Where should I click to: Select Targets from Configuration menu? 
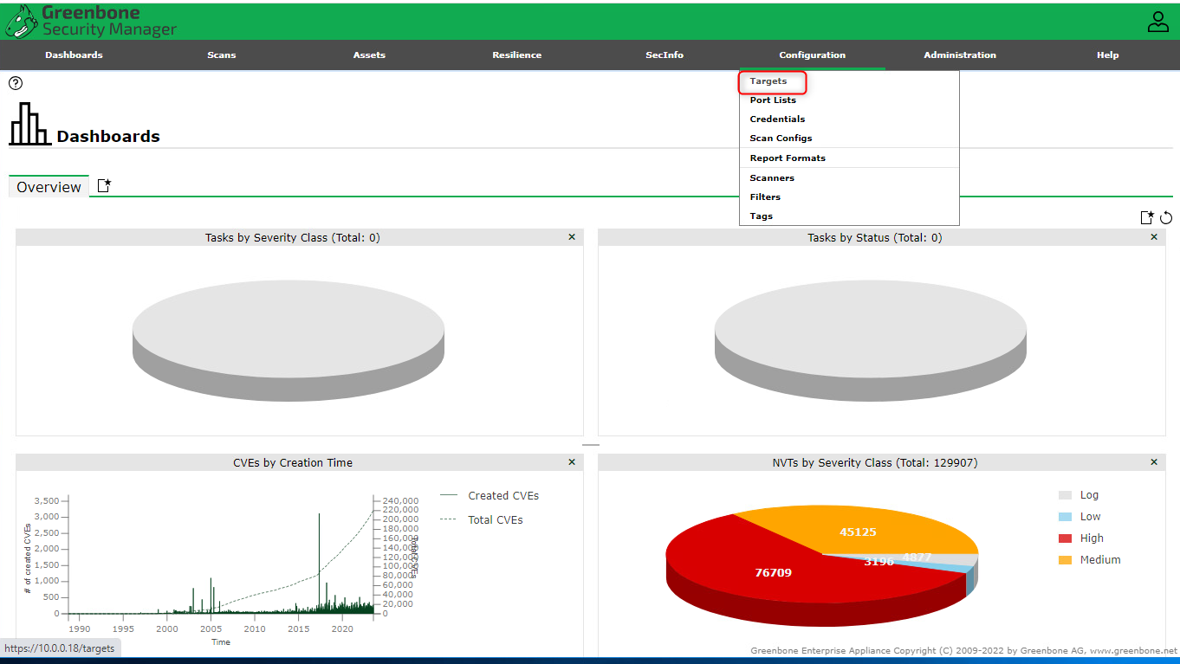[768, 81]
